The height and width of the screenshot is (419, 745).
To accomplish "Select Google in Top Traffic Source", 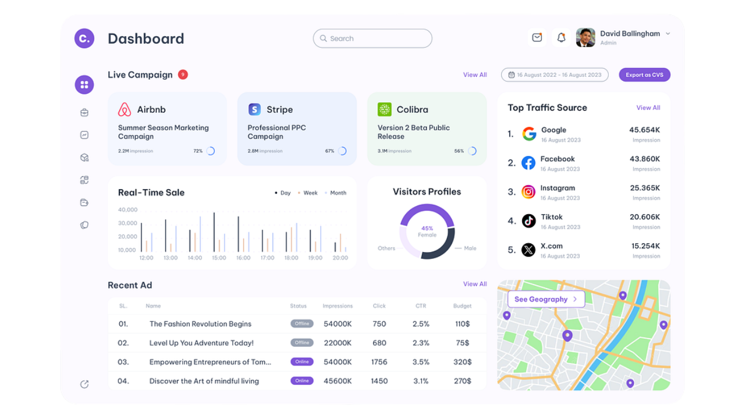I will point(553,134).
